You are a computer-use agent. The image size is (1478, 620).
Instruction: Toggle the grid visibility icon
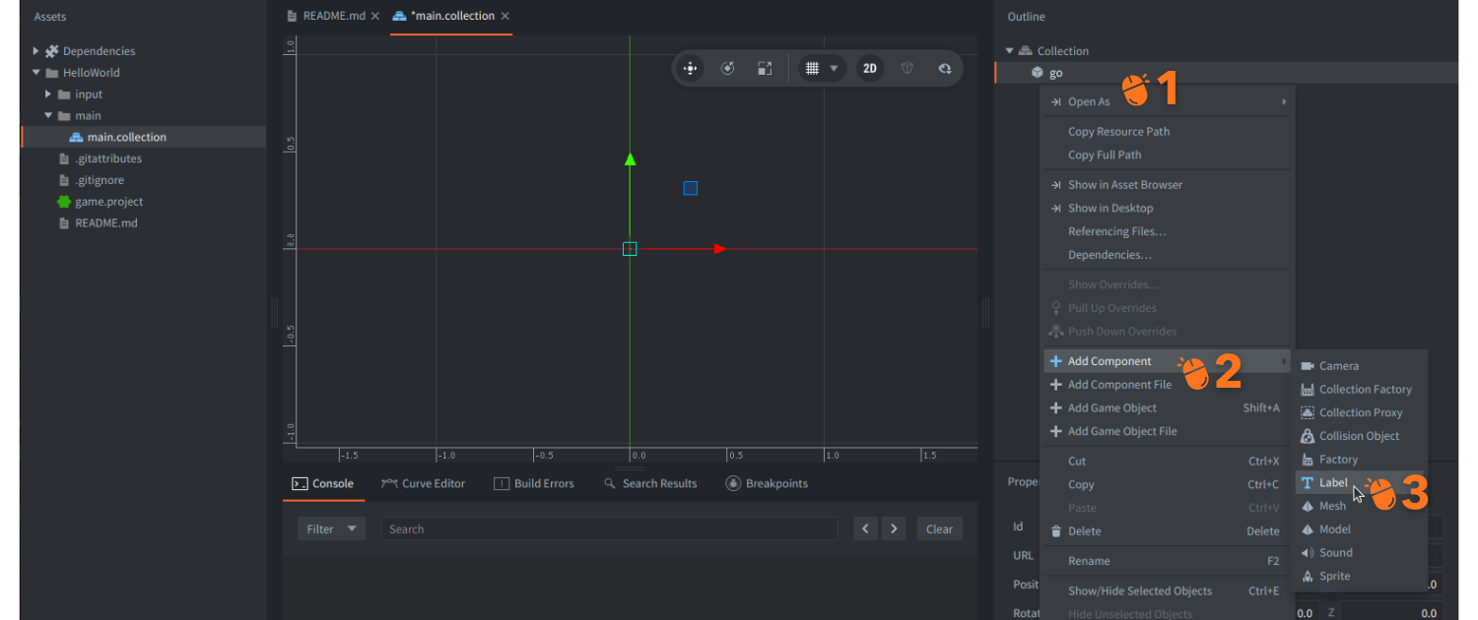[x=812, y=69]
